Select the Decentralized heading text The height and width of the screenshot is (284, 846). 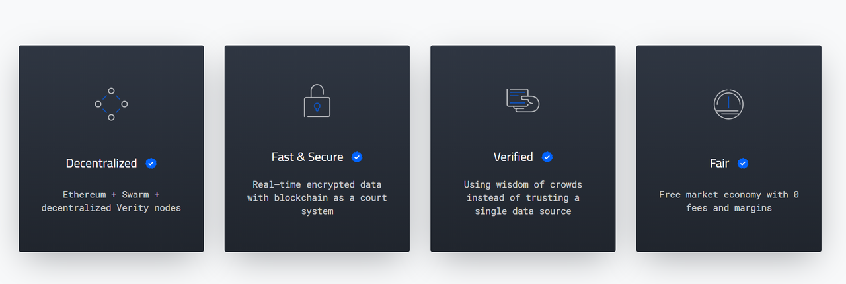[x=101, y=163]
